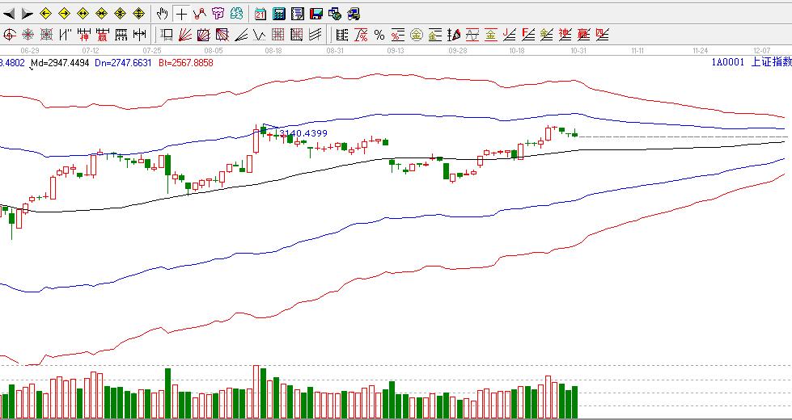Click the black back arrow icon
Image resolution: width=792 pixels, height=420 pixels.
click(x=10, y=14)
